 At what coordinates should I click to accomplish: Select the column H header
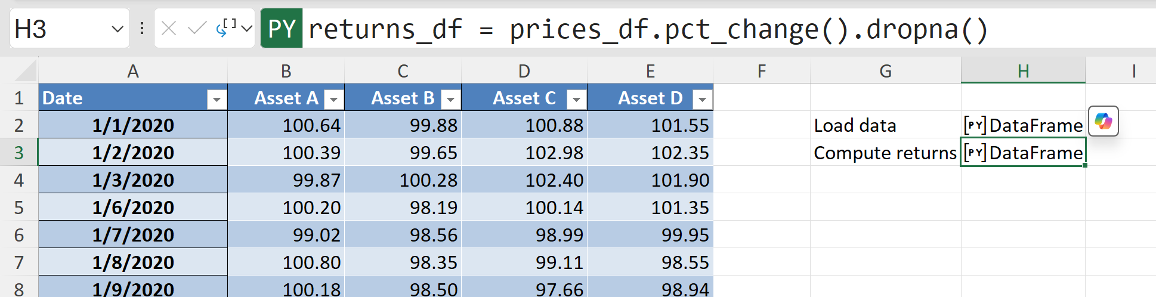1022,71
